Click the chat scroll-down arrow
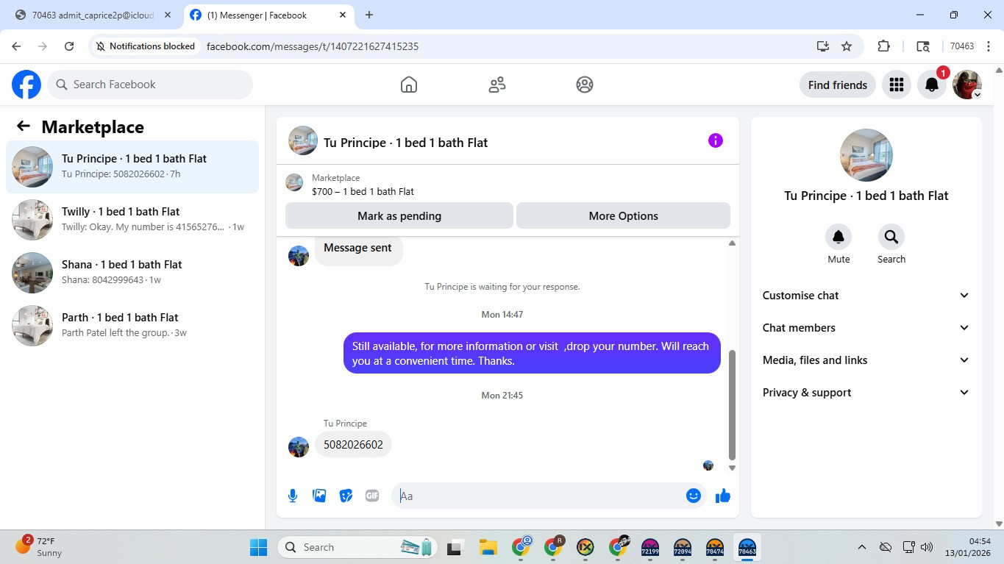1004x564 pixels. (x=732, y=468)
